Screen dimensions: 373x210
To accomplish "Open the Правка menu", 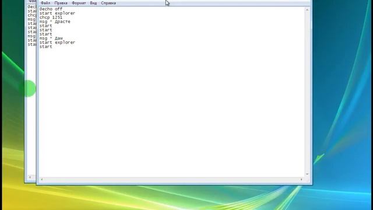I will (61, 3).
